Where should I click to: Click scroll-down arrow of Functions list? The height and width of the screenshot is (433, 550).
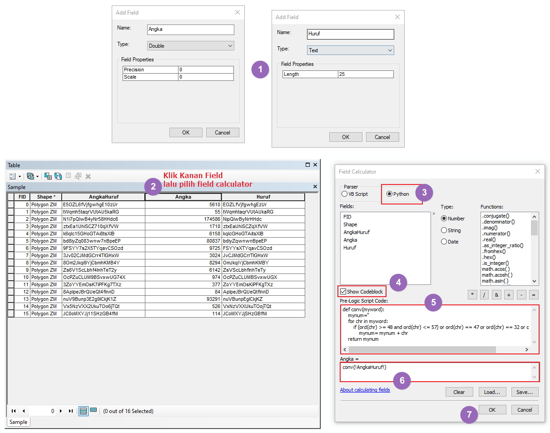[534, 281]
